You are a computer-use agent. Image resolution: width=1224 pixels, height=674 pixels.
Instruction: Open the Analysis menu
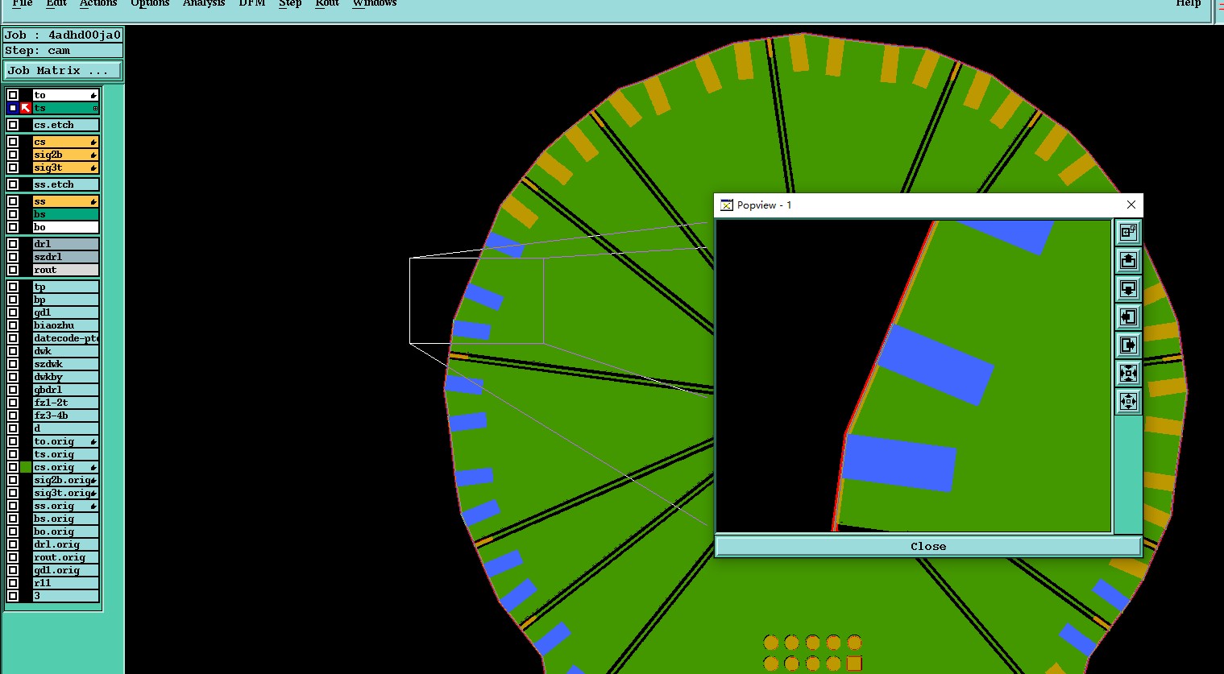click(204, 3)
